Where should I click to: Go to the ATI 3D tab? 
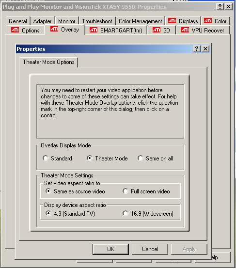point(161,31)
